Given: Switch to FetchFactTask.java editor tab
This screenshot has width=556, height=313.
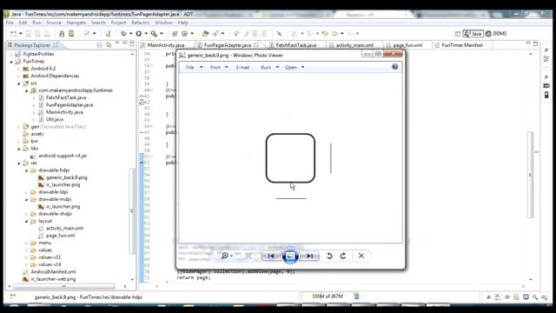Looking at the screenshot, I should pyautogui.click(x=296, y=45).
